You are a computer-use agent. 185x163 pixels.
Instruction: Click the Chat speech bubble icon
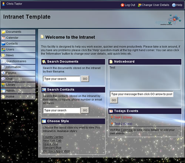[3, 79]
